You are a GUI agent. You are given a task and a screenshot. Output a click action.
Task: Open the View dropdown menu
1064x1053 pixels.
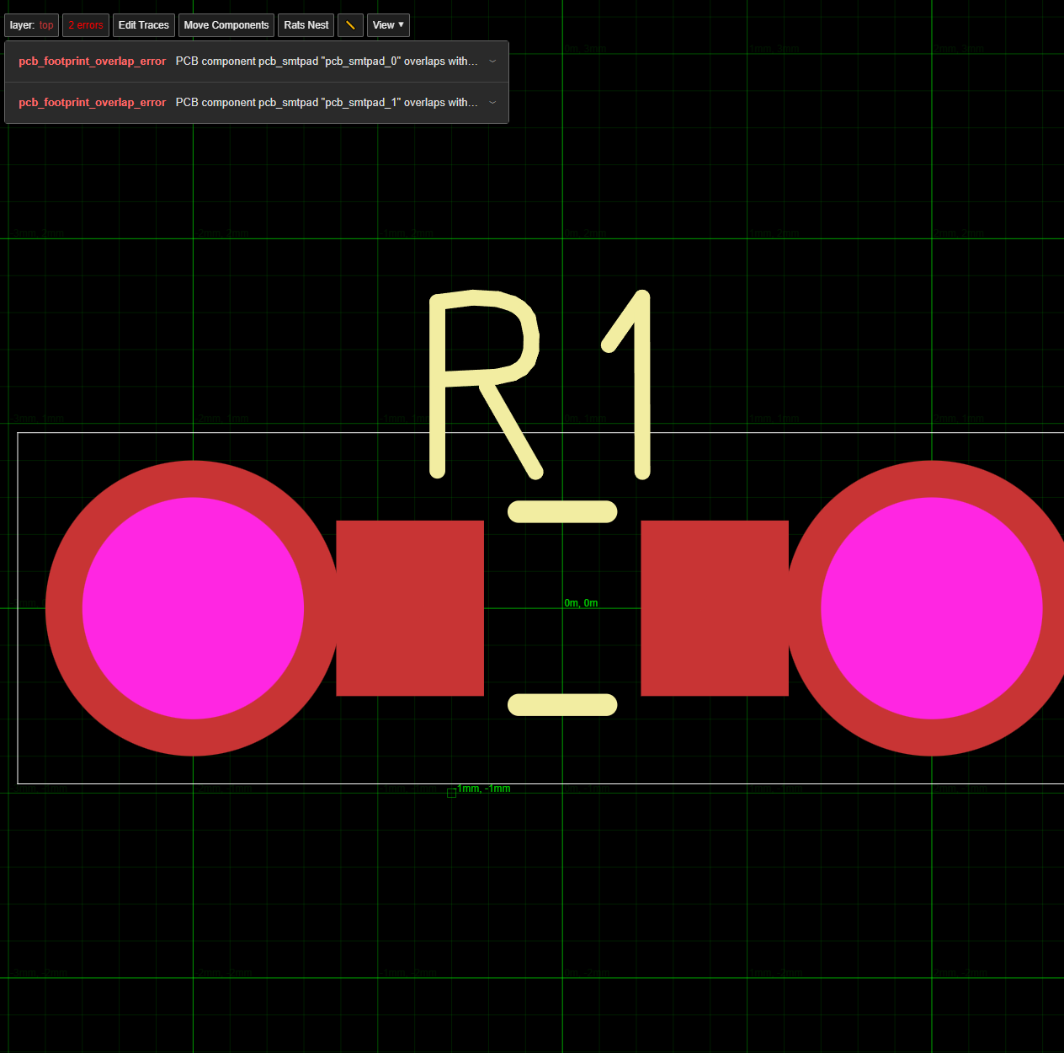388,25
